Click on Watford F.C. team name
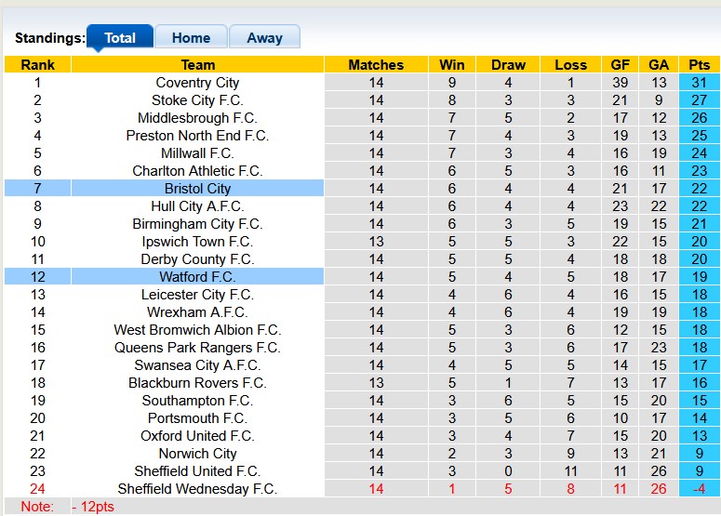Viewport: 721px width, 516px height. (x=197, y=277)
